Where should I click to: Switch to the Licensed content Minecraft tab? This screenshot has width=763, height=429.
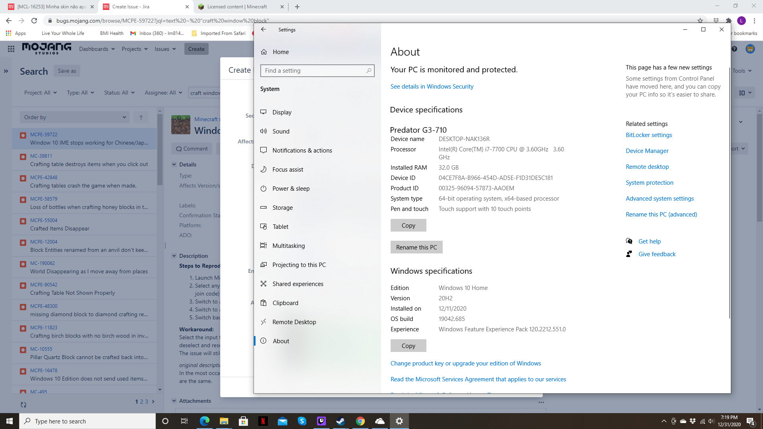[x=237, y=7]
